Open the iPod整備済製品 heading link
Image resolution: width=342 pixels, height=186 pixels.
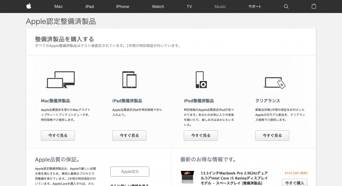[199, 101]
